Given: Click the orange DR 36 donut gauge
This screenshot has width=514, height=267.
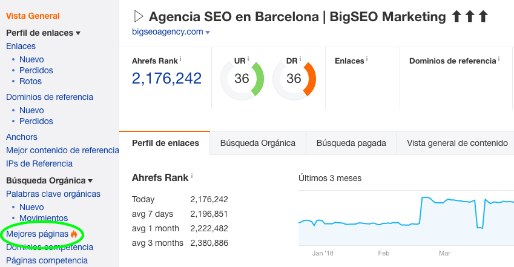Looking at the screenshot, I should tap(294, 79).
